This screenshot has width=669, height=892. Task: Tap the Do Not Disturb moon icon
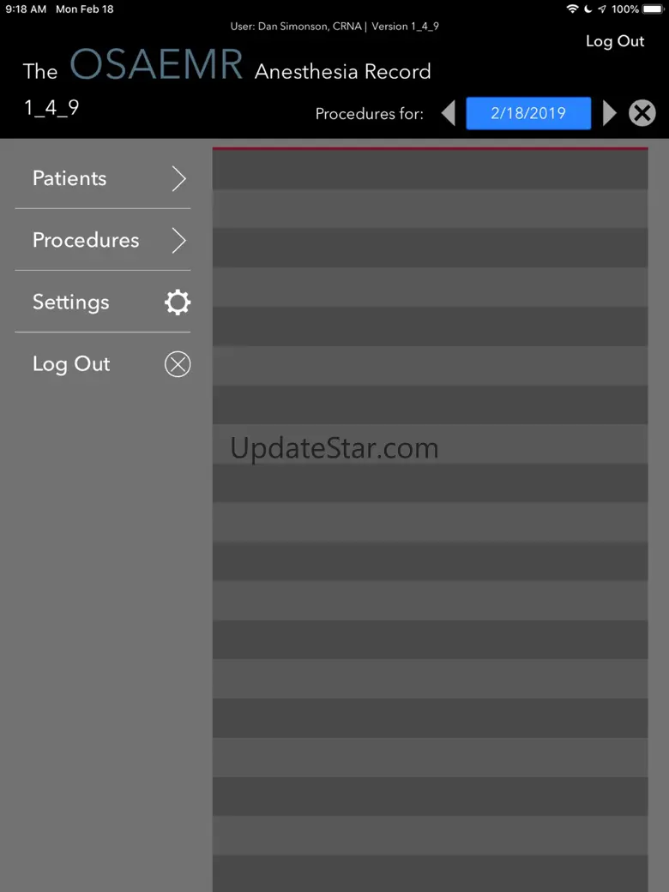point(588,9)
